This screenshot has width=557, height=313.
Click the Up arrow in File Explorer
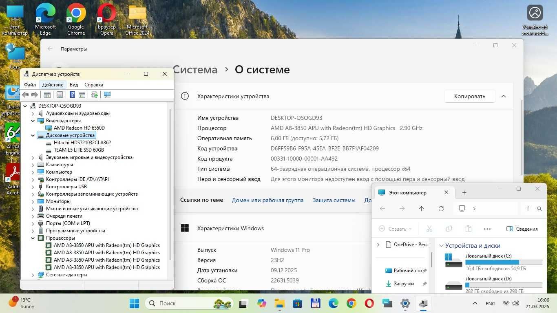tap(422, 209)
